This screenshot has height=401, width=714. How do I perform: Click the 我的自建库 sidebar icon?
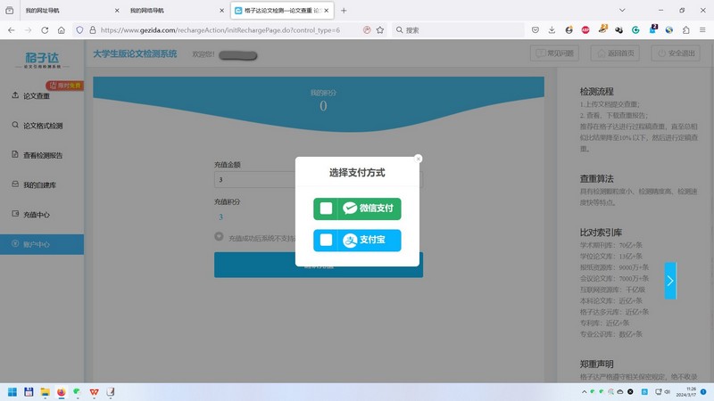14,184
